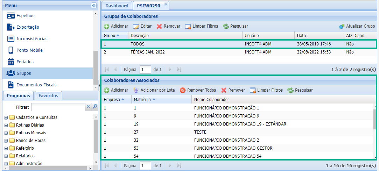Expand Banco de Horas folder
Screen dimensions: 379x171
tap(6, 141)
